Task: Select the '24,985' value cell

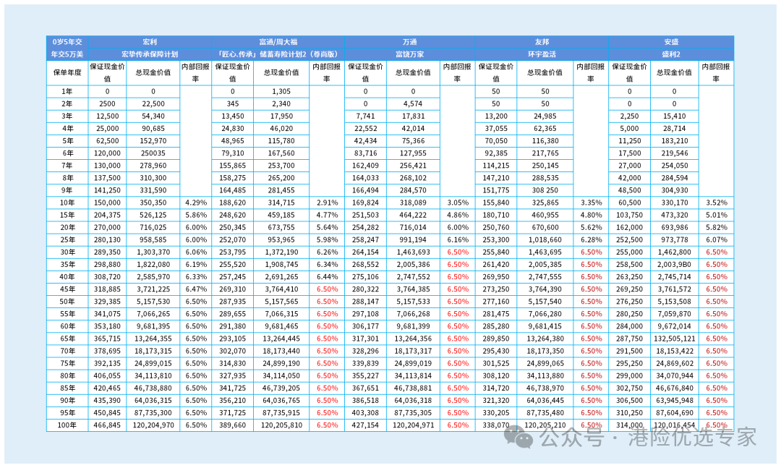Action: coord(545,116)
